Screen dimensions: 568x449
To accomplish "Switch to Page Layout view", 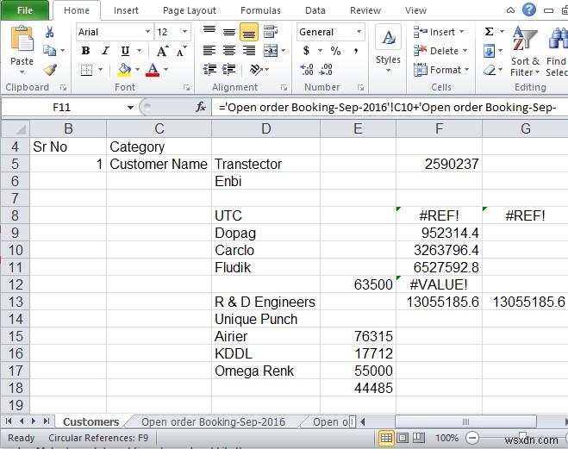I will pyautogui.click(x=403, y=438).
